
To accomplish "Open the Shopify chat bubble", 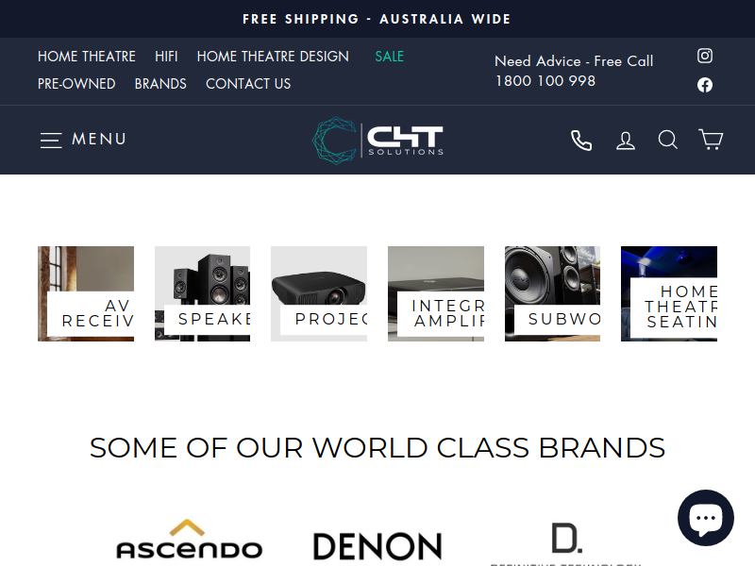I will (705, 518).
